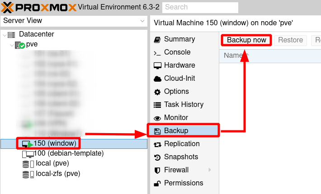
Task: Open the Backup tab
Action: [184, 130]
